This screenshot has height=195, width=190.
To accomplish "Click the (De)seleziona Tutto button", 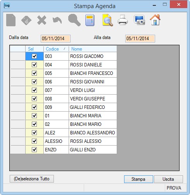I will (x=32, y=179).
